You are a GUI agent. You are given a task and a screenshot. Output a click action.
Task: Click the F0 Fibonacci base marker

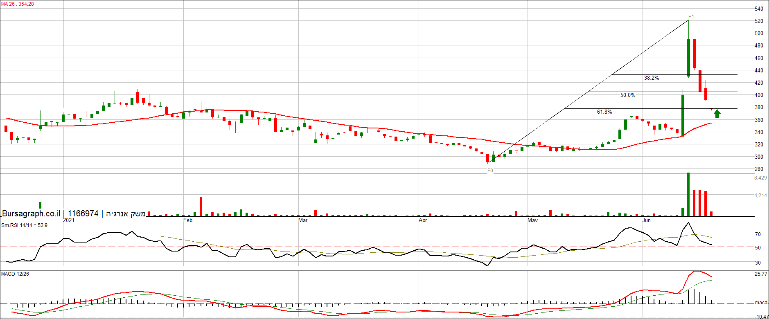pos(490,171)
